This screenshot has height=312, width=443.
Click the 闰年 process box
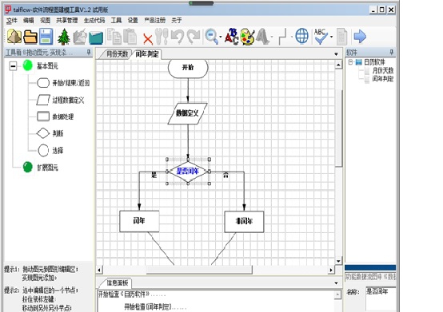point(139,221)
